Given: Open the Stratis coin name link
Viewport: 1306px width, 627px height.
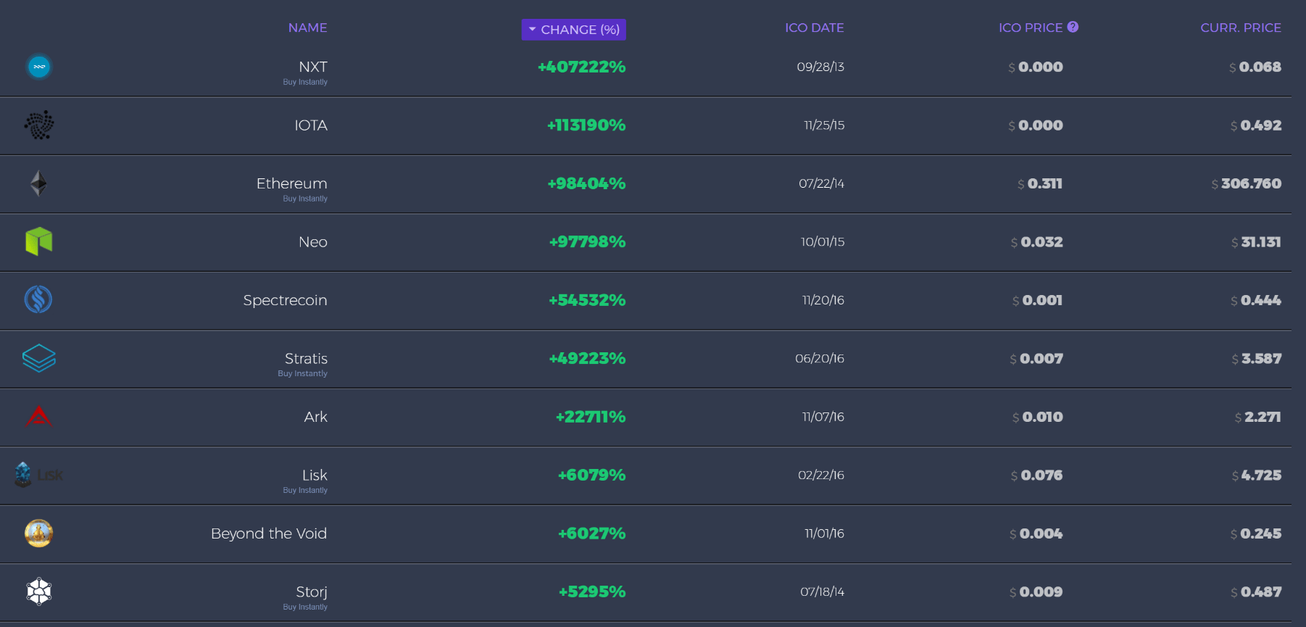Looking at the screenshot, I should coord(306,359).
